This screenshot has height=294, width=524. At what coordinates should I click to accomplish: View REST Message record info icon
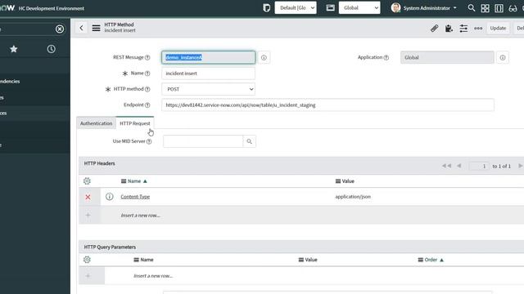pos(264,58)
